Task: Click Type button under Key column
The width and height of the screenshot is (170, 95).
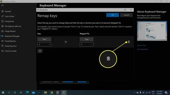Action: click(x=44, y=39)
